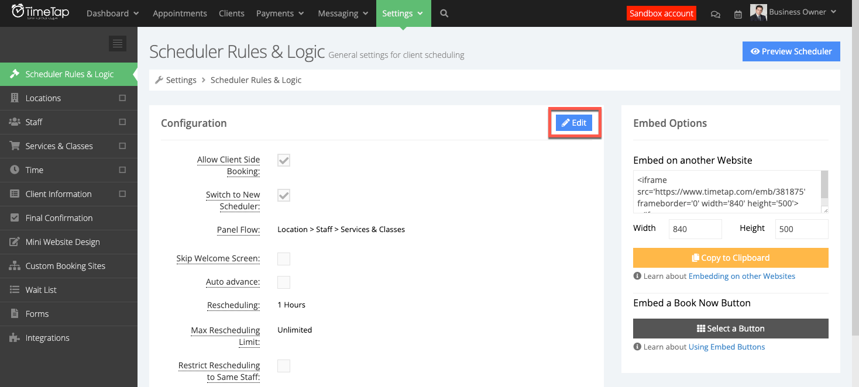859x387 pixels.
Task: Open the Appointments menu item
Action: pos(180,13)
